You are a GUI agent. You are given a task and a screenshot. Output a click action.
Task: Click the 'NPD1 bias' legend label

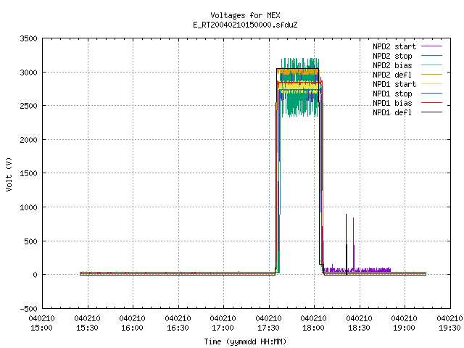[392, 103]
